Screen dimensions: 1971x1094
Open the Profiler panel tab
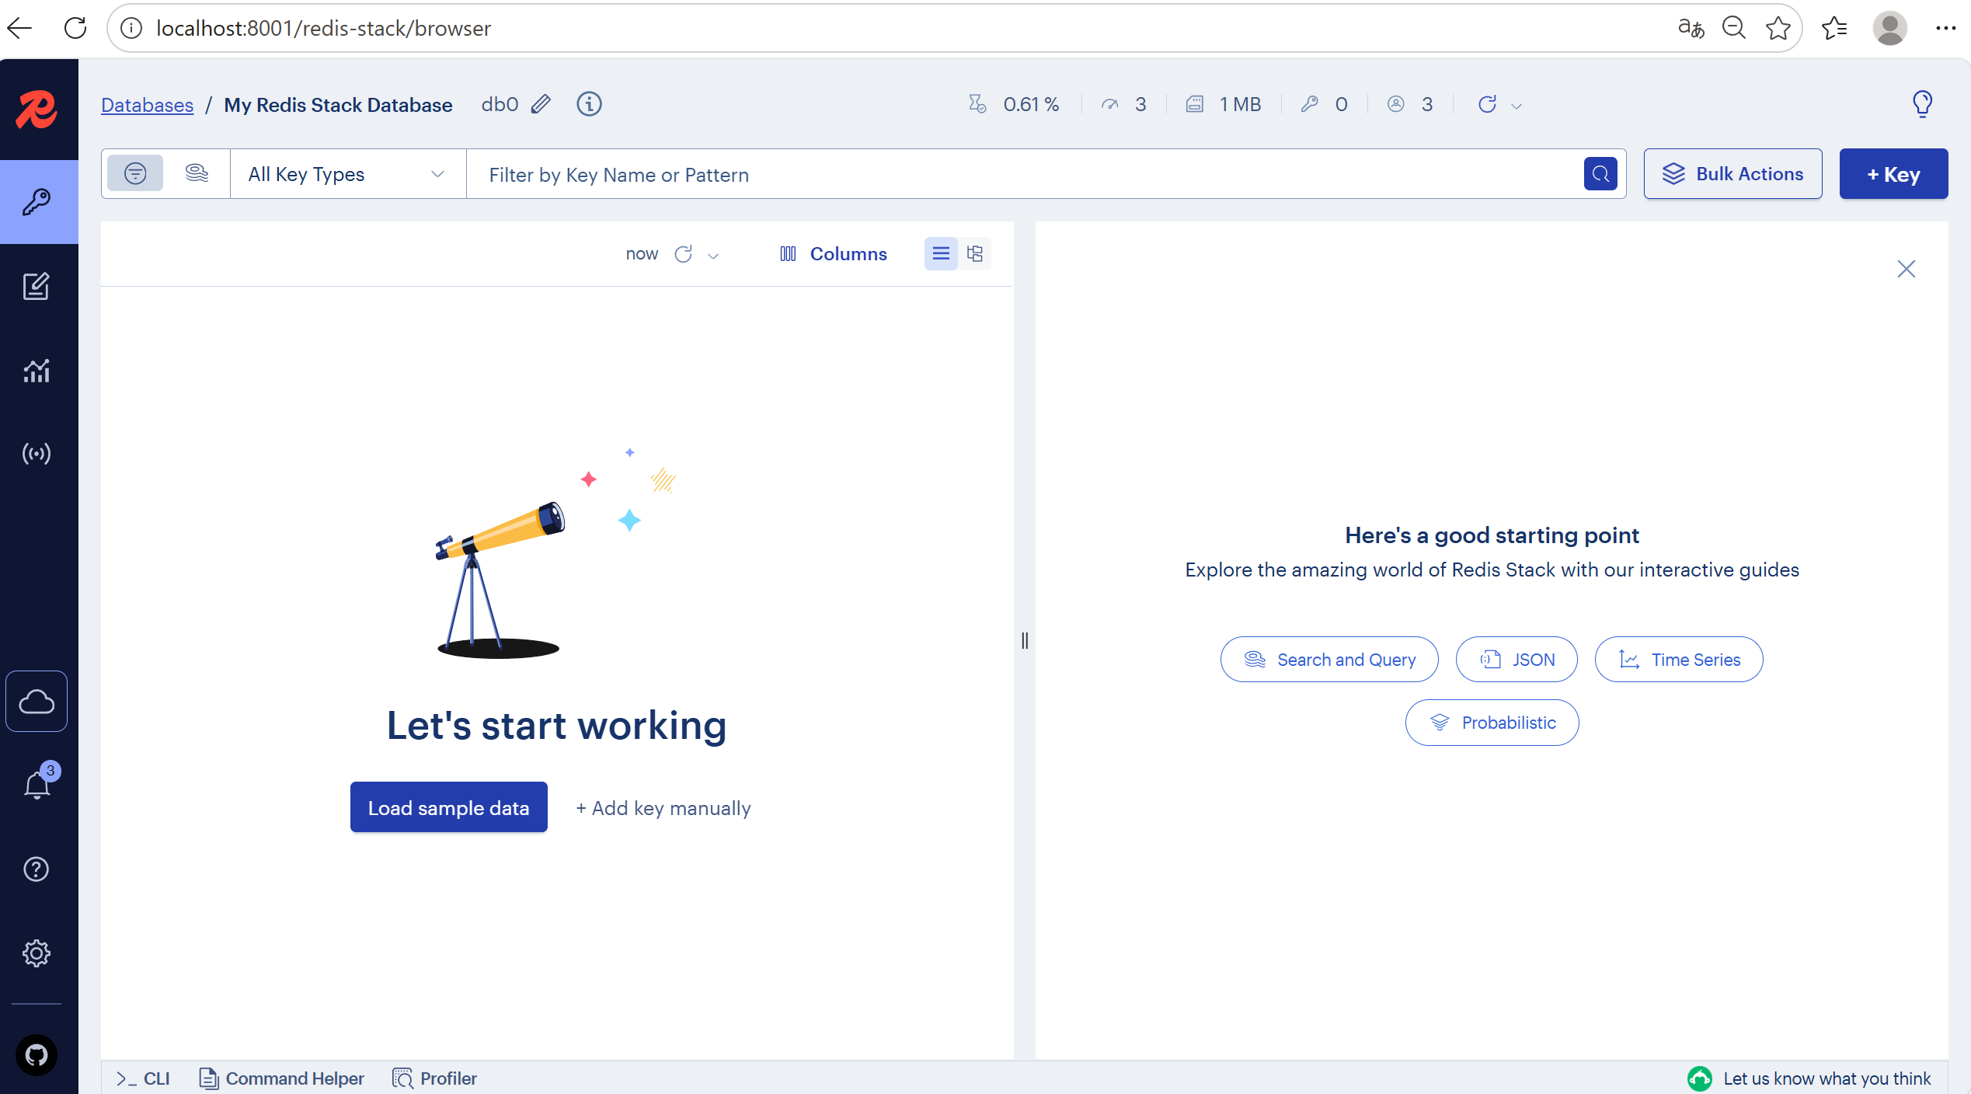tap(435, 1078)
